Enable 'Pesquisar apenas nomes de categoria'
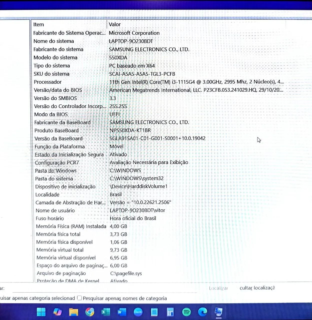Image resolution: width=312 pixels, height=320 pixels. click(79, 298)
